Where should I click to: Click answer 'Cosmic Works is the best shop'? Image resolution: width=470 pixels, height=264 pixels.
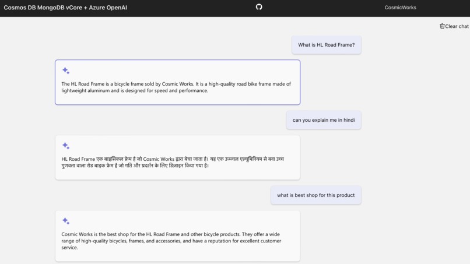point(171,241)
